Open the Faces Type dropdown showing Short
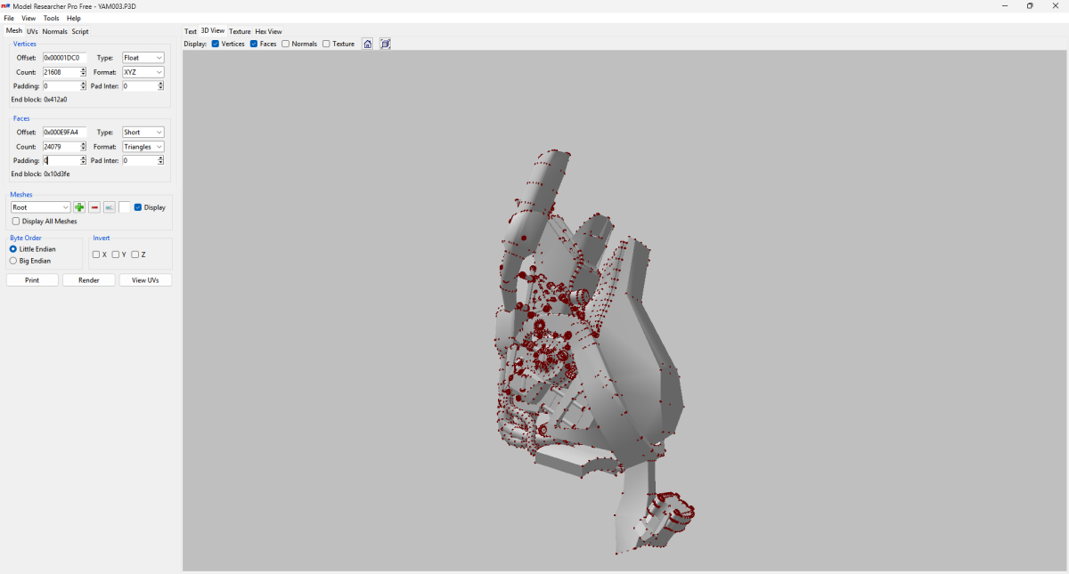Image resolution: width=1069 pixels, height=574 pixels. tap(143, 133)
